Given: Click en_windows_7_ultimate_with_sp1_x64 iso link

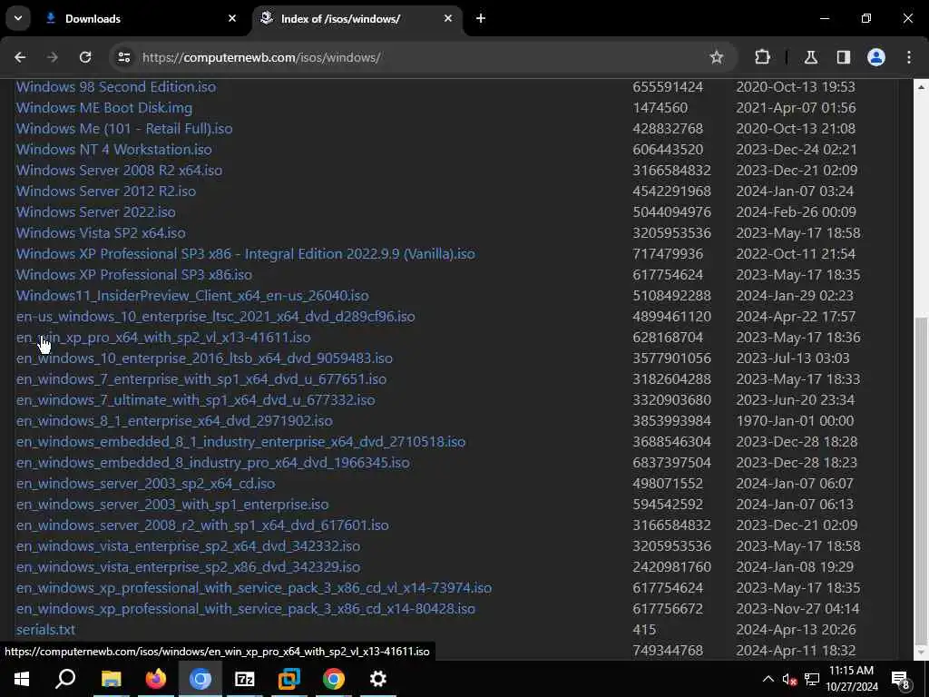Looking at the screenshot, I should coord(196,400).
